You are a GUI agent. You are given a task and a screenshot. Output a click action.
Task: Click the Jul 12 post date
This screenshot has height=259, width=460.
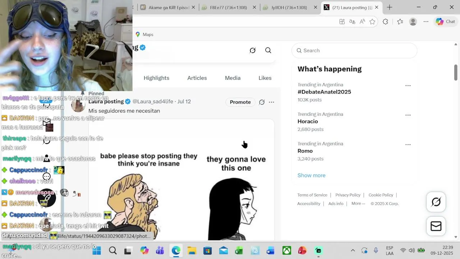(184, 101)
